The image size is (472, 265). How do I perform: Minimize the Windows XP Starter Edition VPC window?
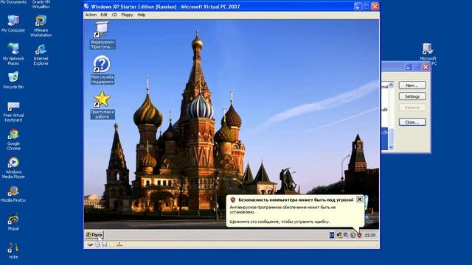358,7
